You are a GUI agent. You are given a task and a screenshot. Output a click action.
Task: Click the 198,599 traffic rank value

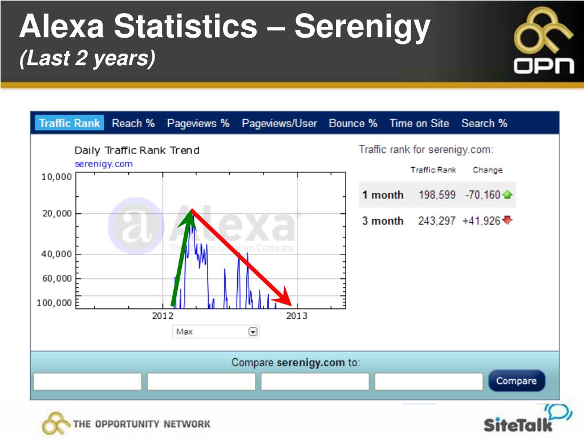click(437, 195)
